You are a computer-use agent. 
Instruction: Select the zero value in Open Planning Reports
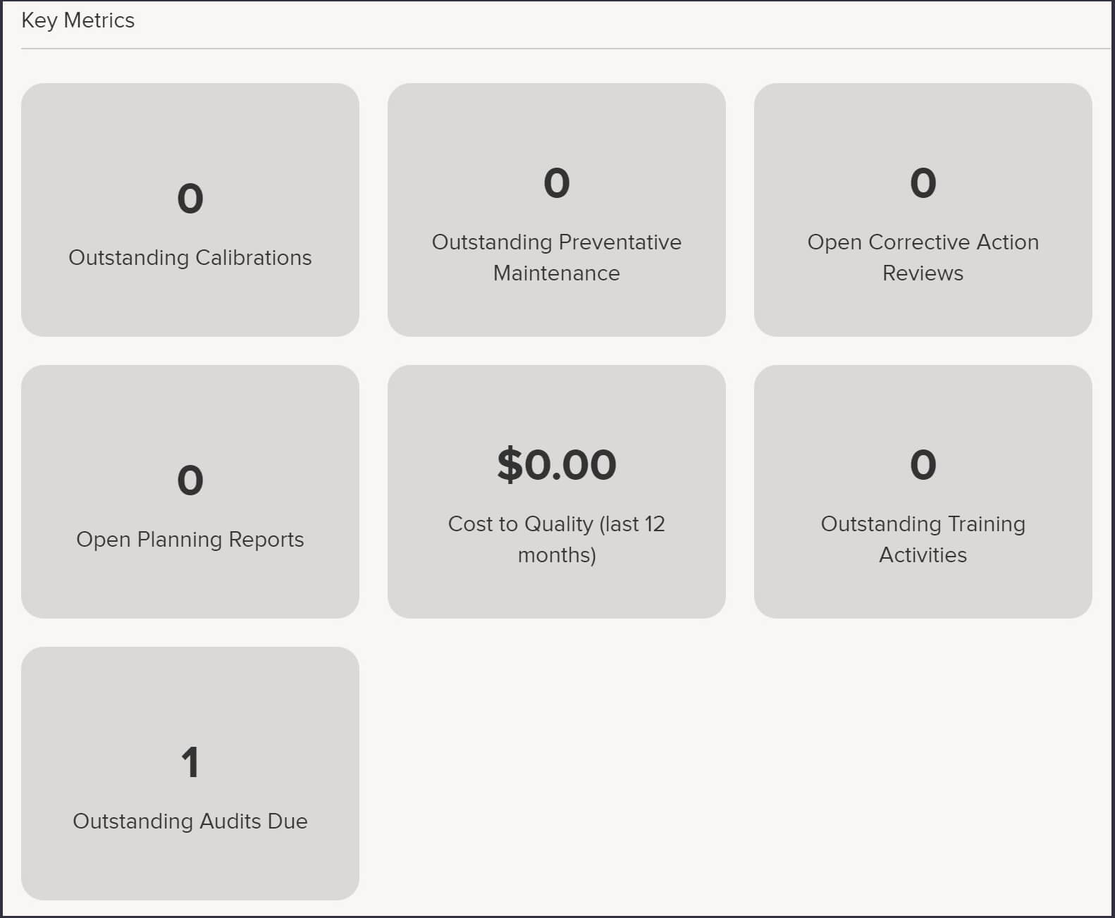tap(190, 480)
